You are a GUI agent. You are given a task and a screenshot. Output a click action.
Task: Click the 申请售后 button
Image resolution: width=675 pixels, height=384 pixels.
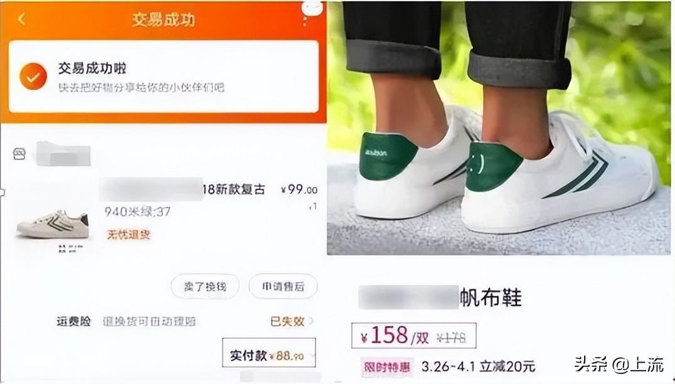click(x=284, y=286)
